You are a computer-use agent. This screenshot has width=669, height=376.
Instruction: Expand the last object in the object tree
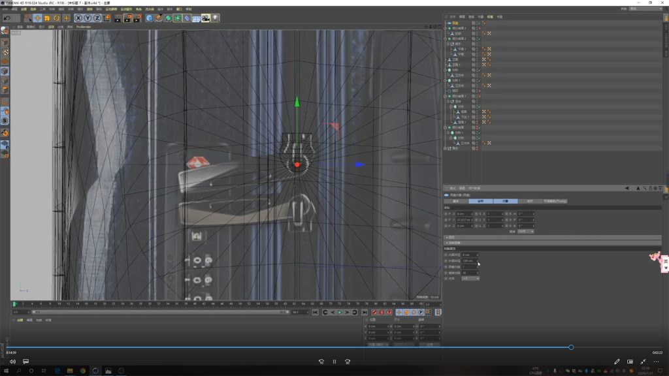[446, 148]
